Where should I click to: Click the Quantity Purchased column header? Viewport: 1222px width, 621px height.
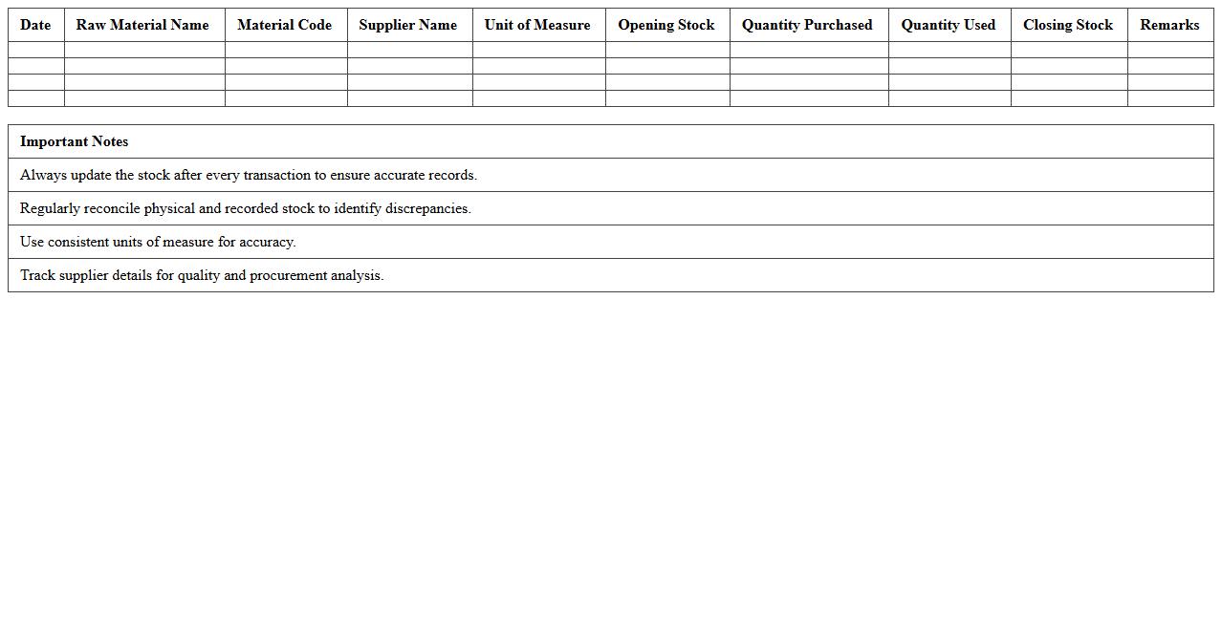(807, 25)
